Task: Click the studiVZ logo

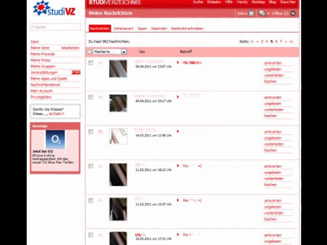Action: (x=54, y=8)
